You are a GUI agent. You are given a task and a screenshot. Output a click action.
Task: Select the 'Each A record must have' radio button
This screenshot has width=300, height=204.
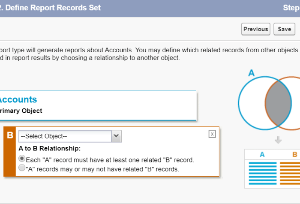pyautogui.click(x=22, y=159)
